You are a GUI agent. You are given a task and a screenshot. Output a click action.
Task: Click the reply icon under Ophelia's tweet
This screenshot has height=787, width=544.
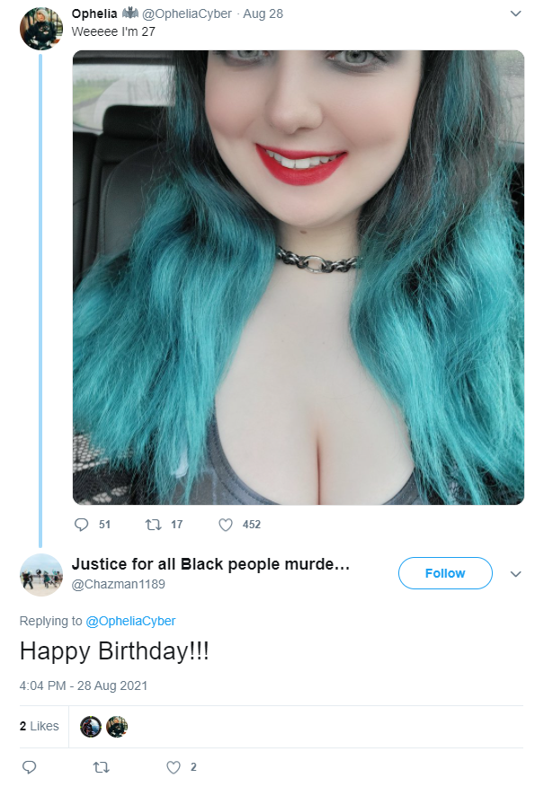81,525
